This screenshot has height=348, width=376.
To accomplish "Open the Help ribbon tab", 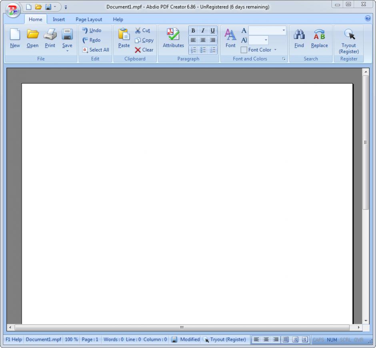I will 118,20.
